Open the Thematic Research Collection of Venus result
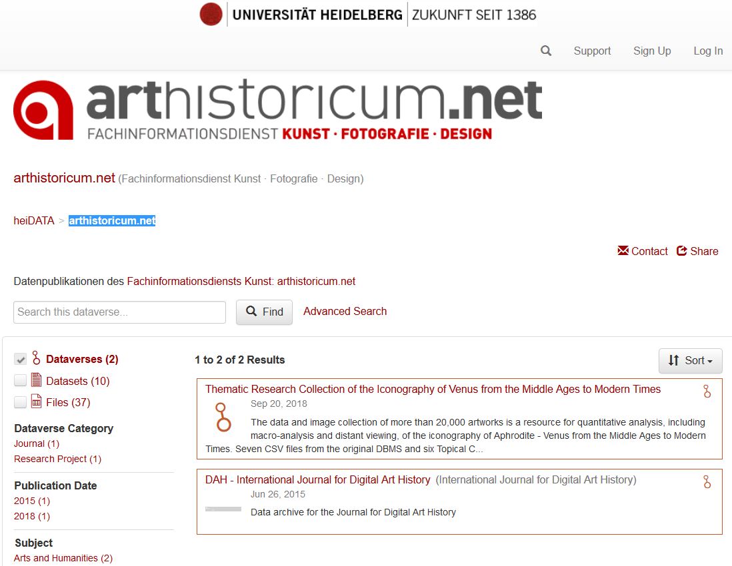Screen dimensions: 732x566 tap(433, 389)
